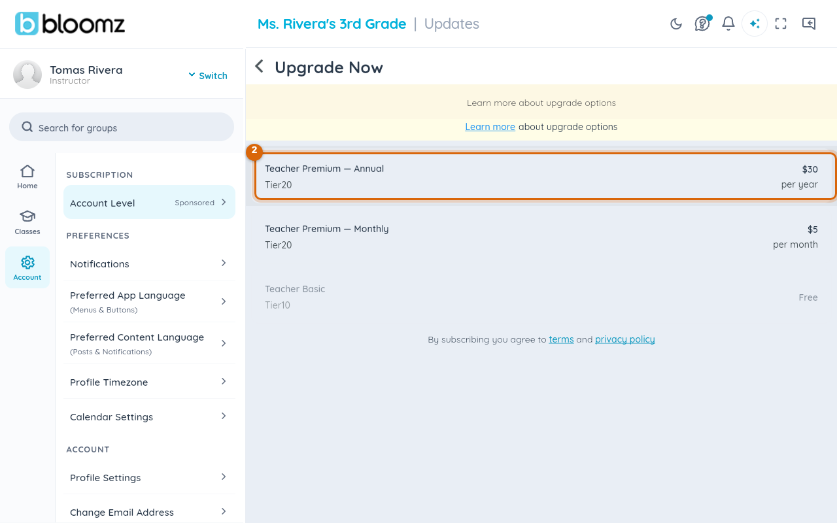Toggle dark mode moon icon
The width and height of the screenshot is (837, 523).
tap(676, 24)
